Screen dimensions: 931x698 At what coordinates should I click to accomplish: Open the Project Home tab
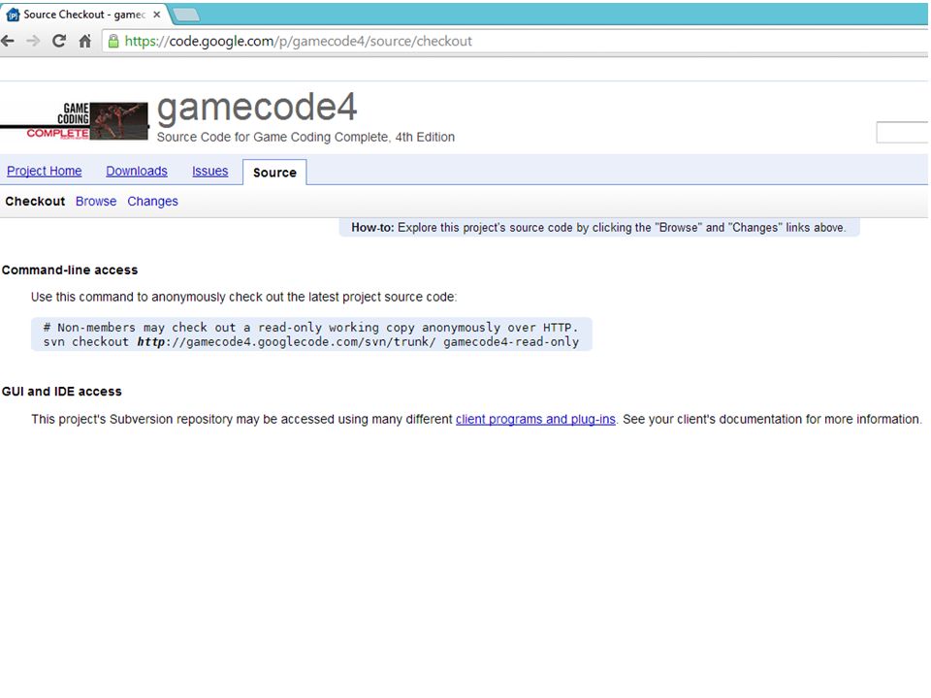[44, 171]
